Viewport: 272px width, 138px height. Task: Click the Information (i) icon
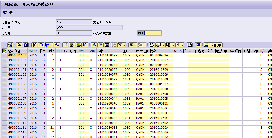point(198,45)
